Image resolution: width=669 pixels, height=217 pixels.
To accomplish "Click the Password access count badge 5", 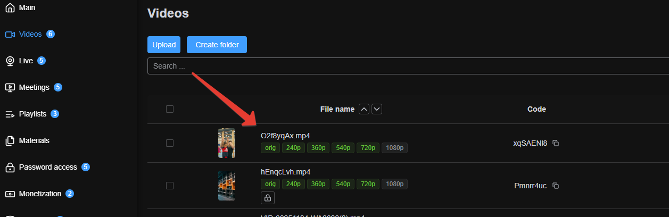I will click(x=86, y=167).
